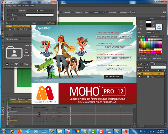Click Don't show this again
The height and width of the screenshot is (134, 168).
tap(113, 77)
